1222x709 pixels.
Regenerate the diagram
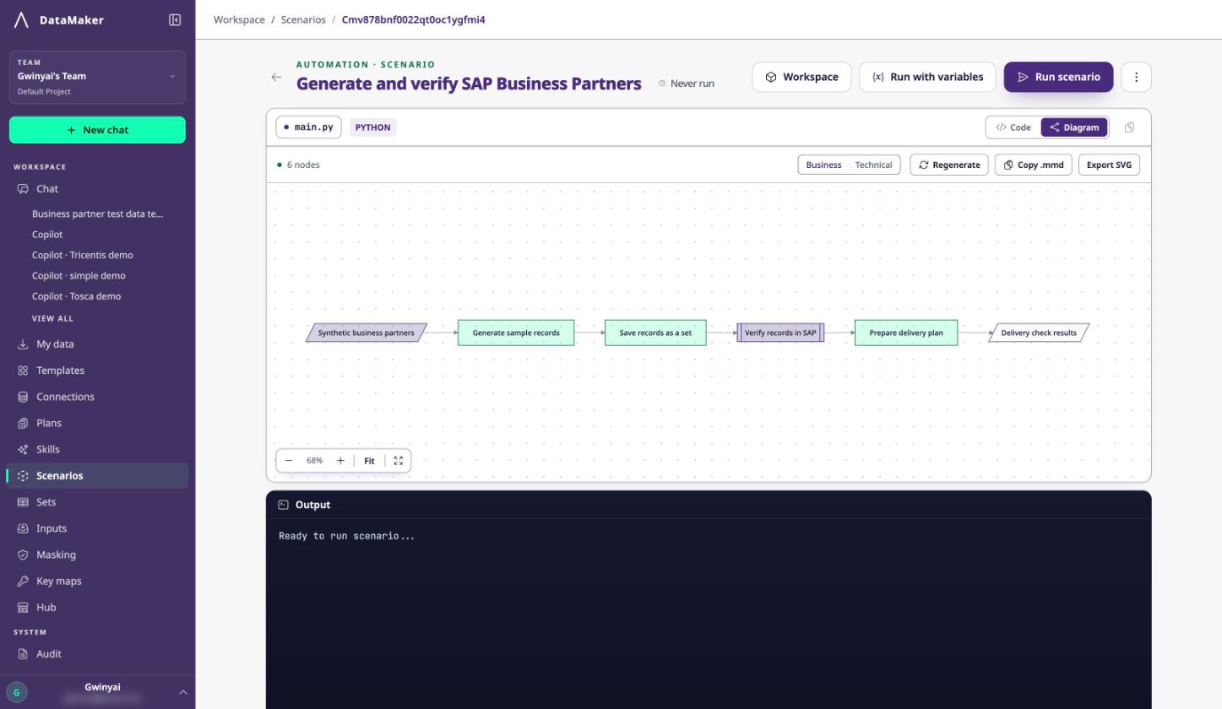coord(949,165)
